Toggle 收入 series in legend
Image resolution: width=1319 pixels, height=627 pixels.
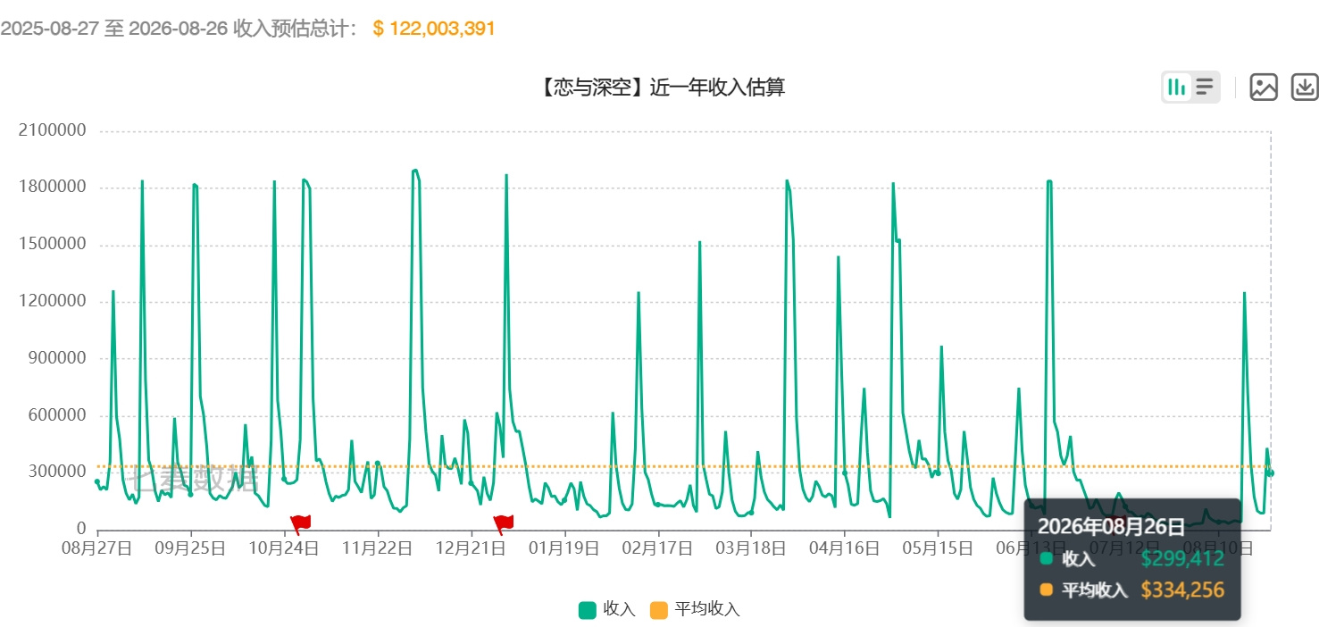coord(607,609)
